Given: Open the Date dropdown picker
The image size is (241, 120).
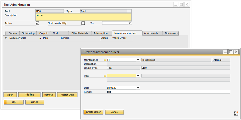Looking at the screenshot, I should [x=138, y=88].
